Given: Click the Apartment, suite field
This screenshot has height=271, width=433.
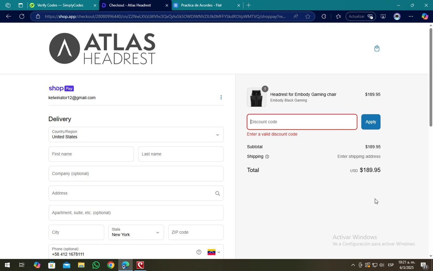Looking at the screenshot, I should click(x=136, y=213).
